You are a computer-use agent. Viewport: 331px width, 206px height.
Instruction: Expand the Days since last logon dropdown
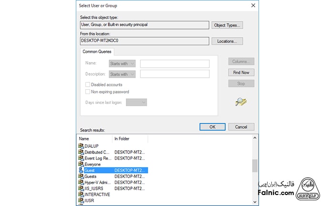[136, 102]
